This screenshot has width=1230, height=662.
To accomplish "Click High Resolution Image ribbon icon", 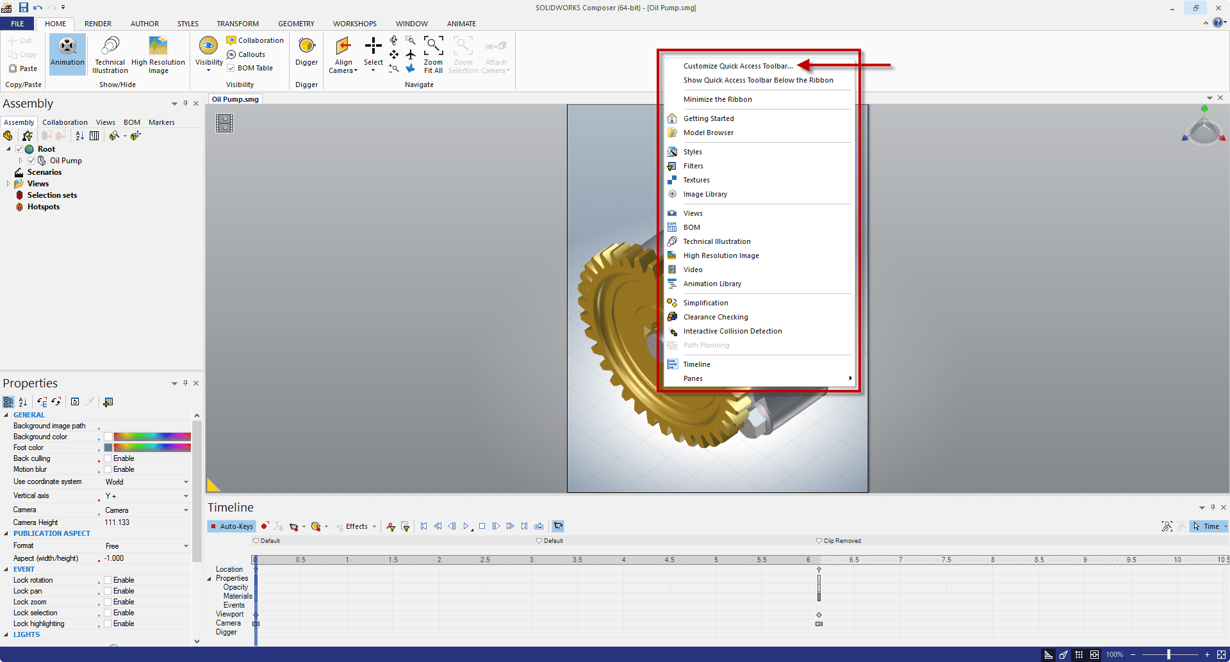I will (158, 54).
